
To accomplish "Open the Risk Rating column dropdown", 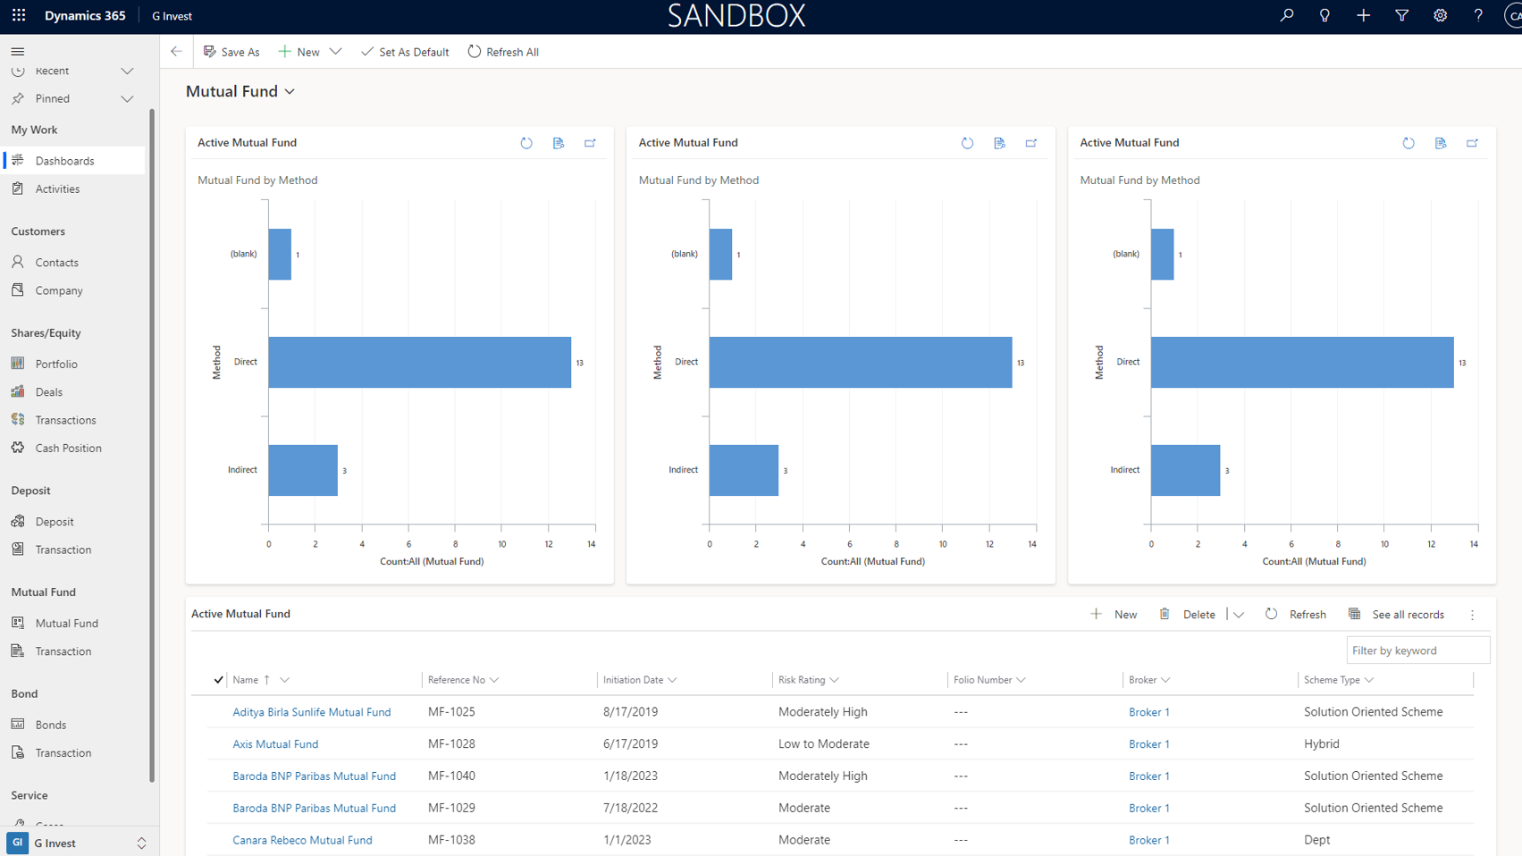I will pos(834,680).
